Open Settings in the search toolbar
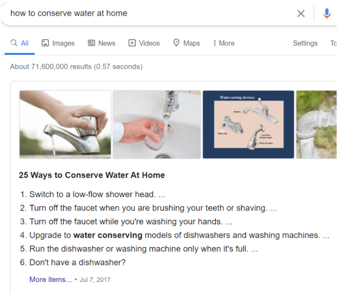Viewport: 340px width, 295px height. (305, 43)
